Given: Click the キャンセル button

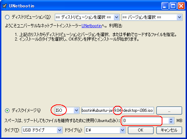Looking at the screenshot, I should (x=169, y=130).
